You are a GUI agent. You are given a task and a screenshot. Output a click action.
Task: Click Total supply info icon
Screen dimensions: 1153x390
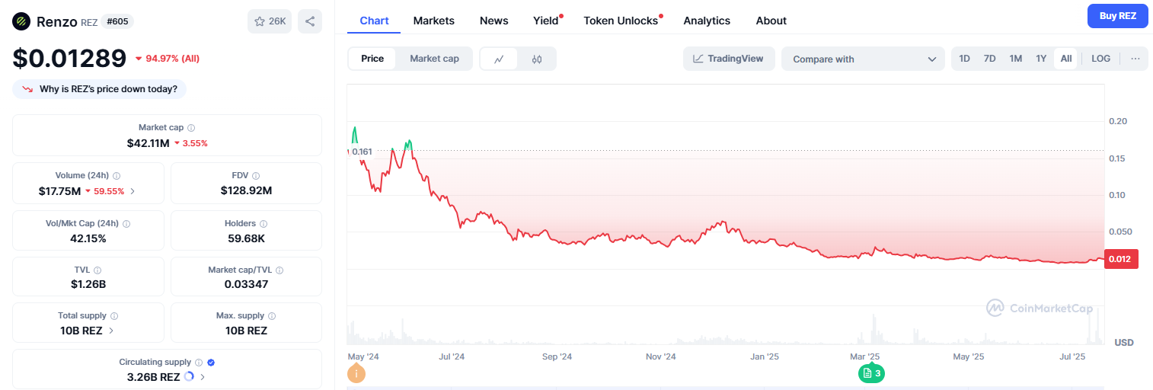[x=114, y=315]
